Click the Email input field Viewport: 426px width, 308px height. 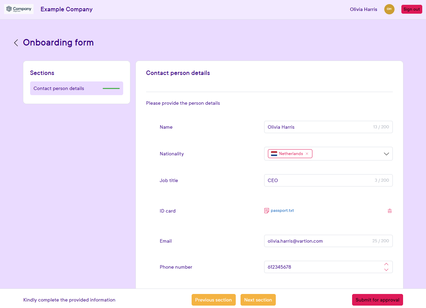pyautogui.click(x=318, y=241)
